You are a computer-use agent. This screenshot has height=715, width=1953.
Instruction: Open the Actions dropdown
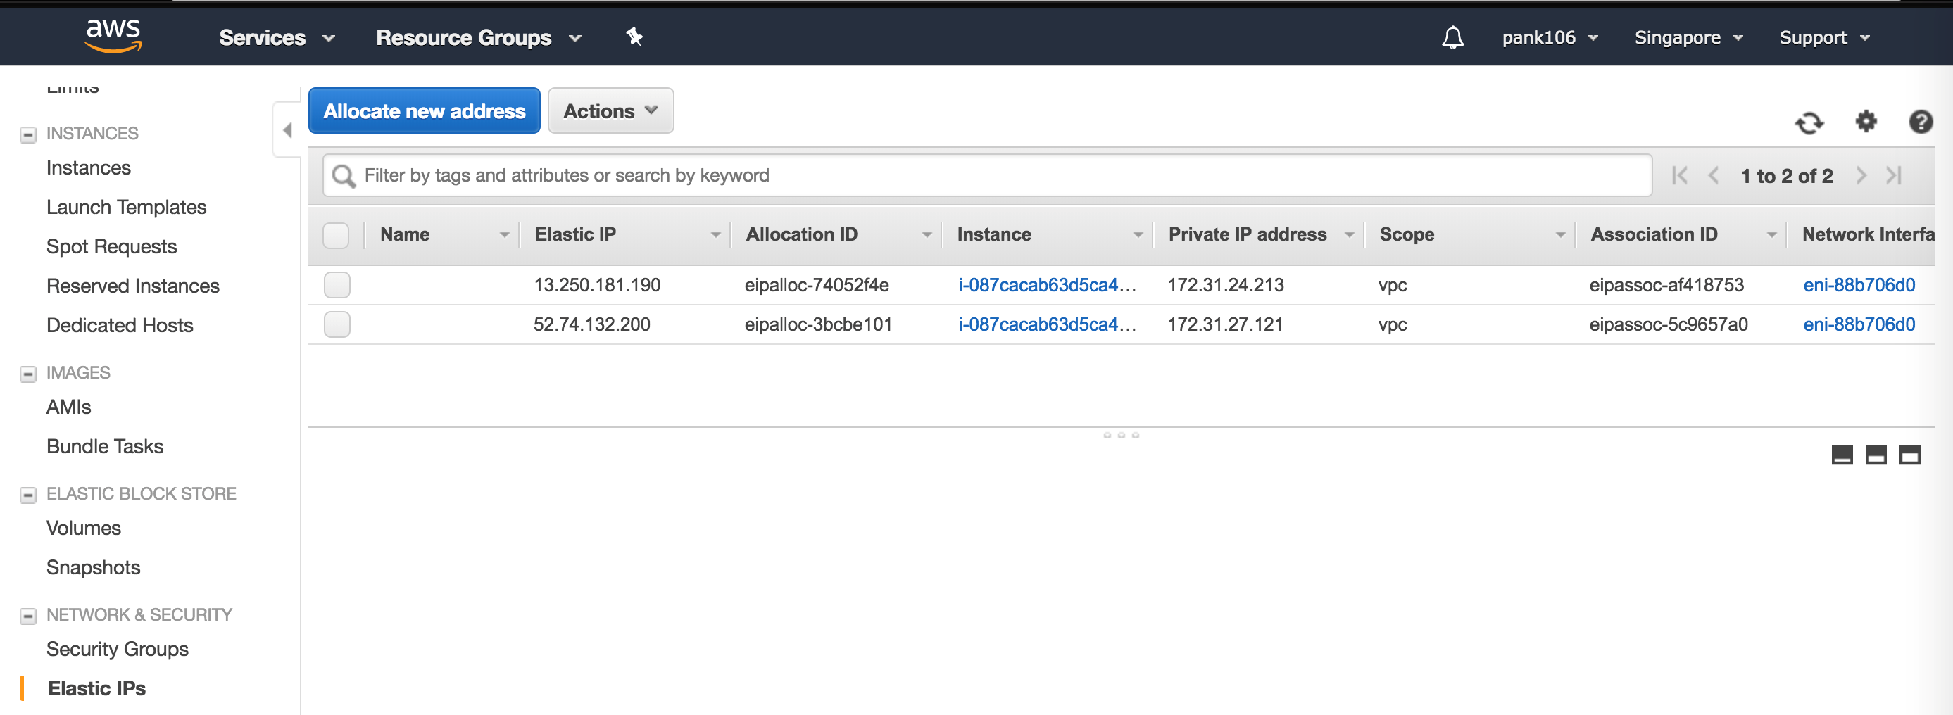(x=610, y=110)
